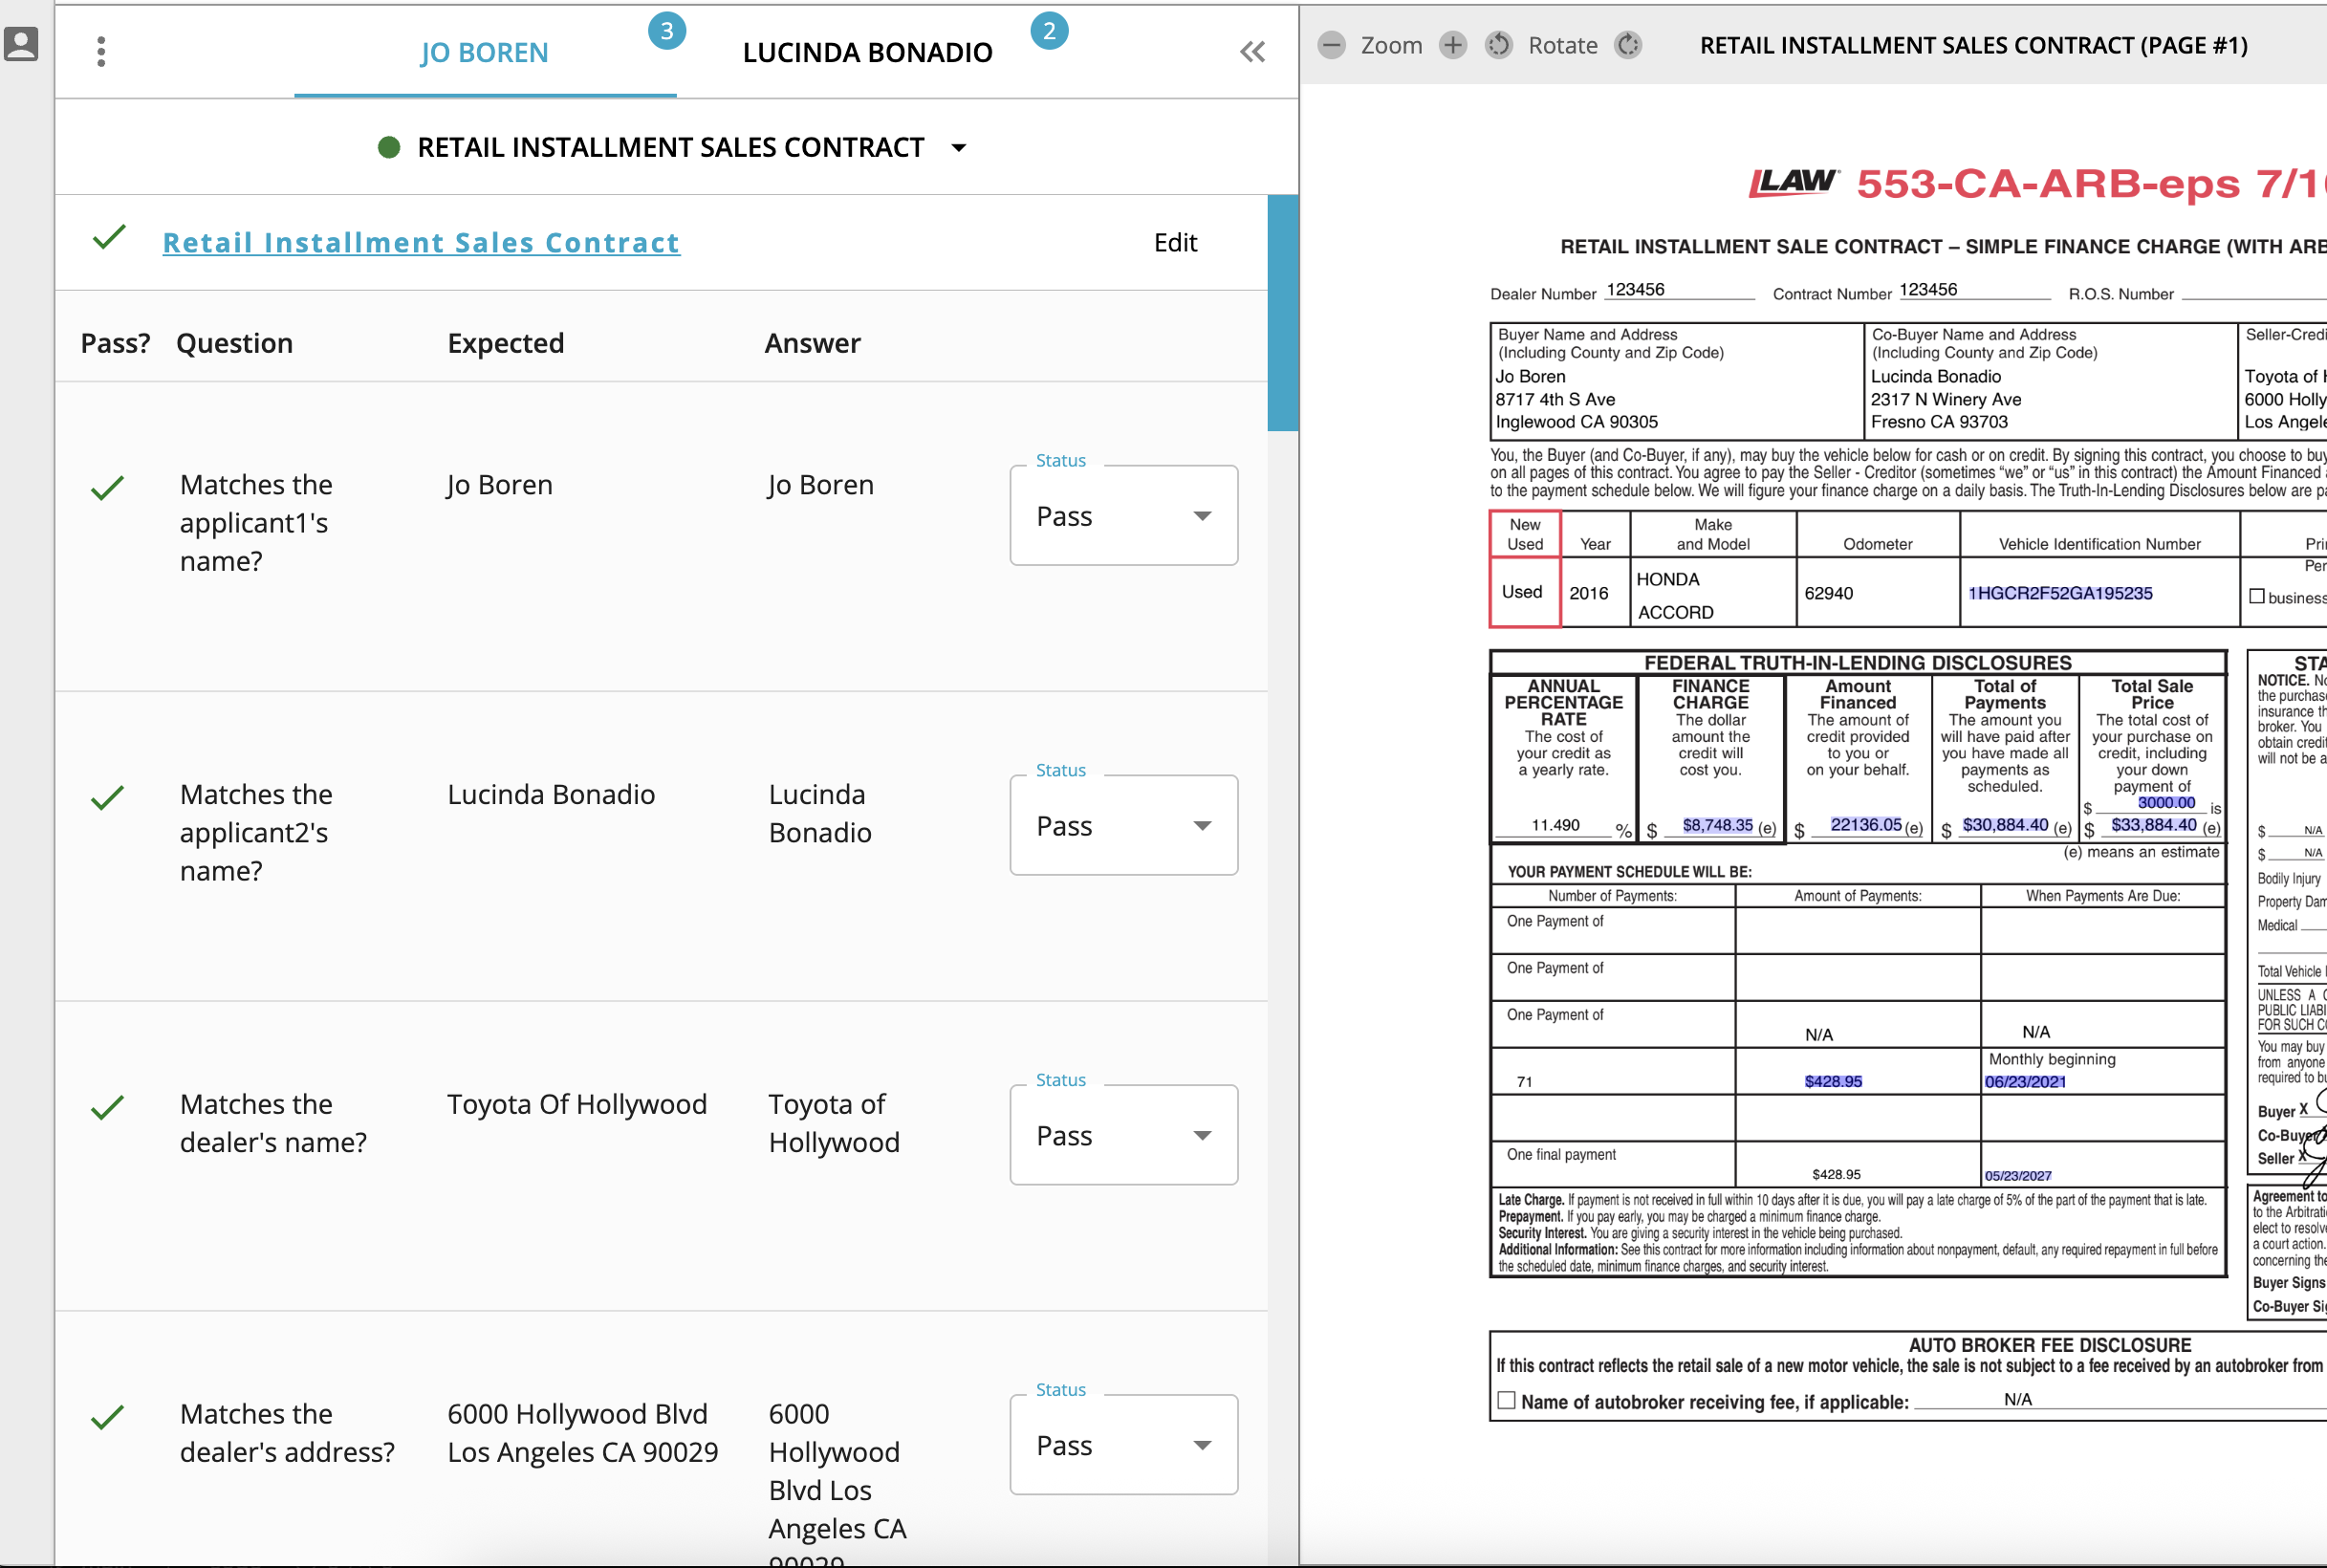Click the 'Used' vehicle condition cell
This screenshot has width=2327, height=1568.
click(x=1524, y=592)
